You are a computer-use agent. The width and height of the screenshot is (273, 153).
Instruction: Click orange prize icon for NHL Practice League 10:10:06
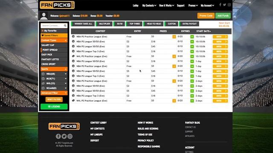pyautogui.click(x=174, y=57)
